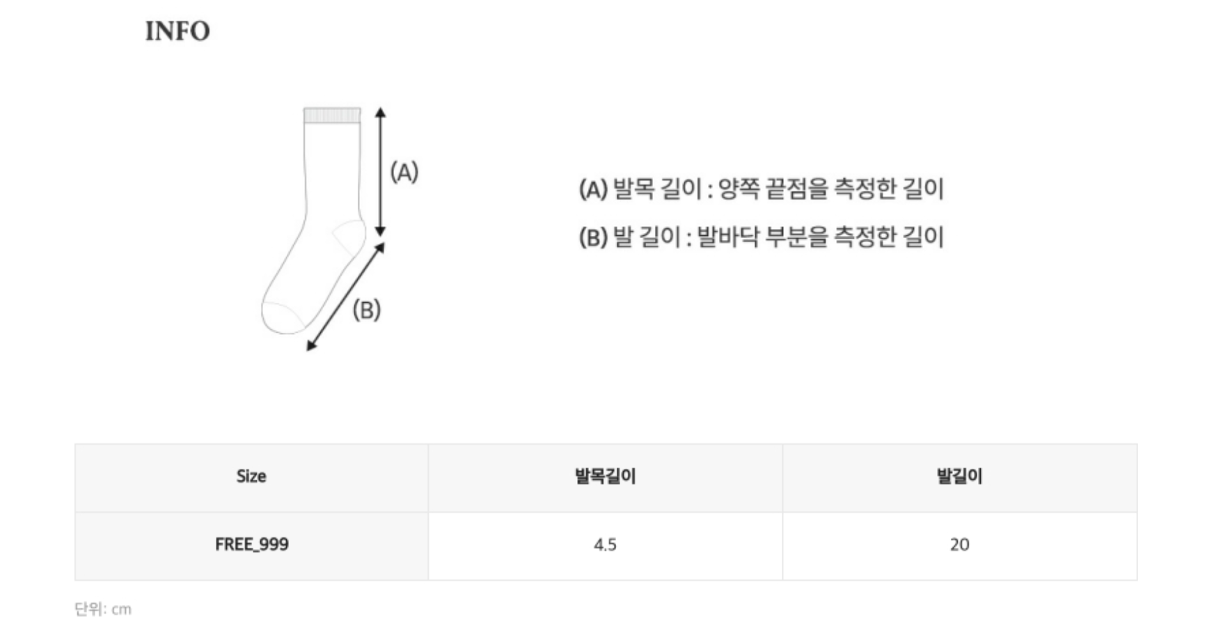
Task: Click the (B) label beside the sock
Action: coord(366,310)
